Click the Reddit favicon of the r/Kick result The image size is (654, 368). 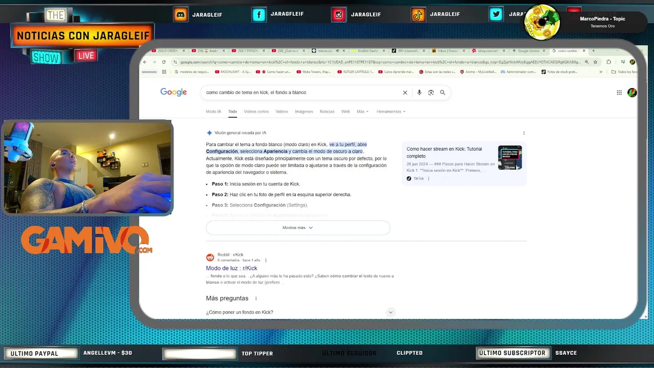coord(210,257)
